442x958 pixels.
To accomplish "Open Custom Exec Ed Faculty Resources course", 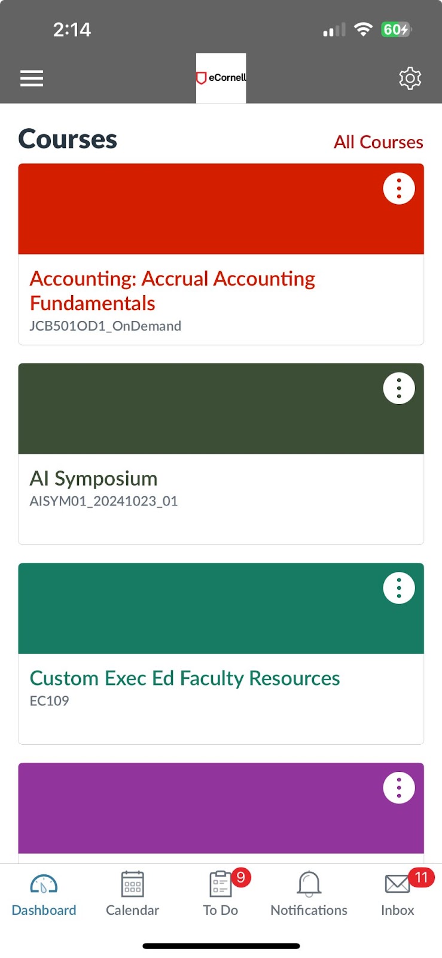I will click(185, 678).
